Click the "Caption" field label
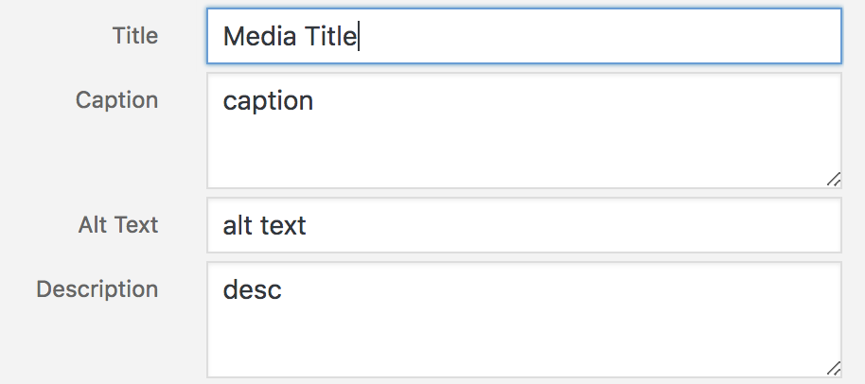Screen dimensions: 865x384 [117, 99]
